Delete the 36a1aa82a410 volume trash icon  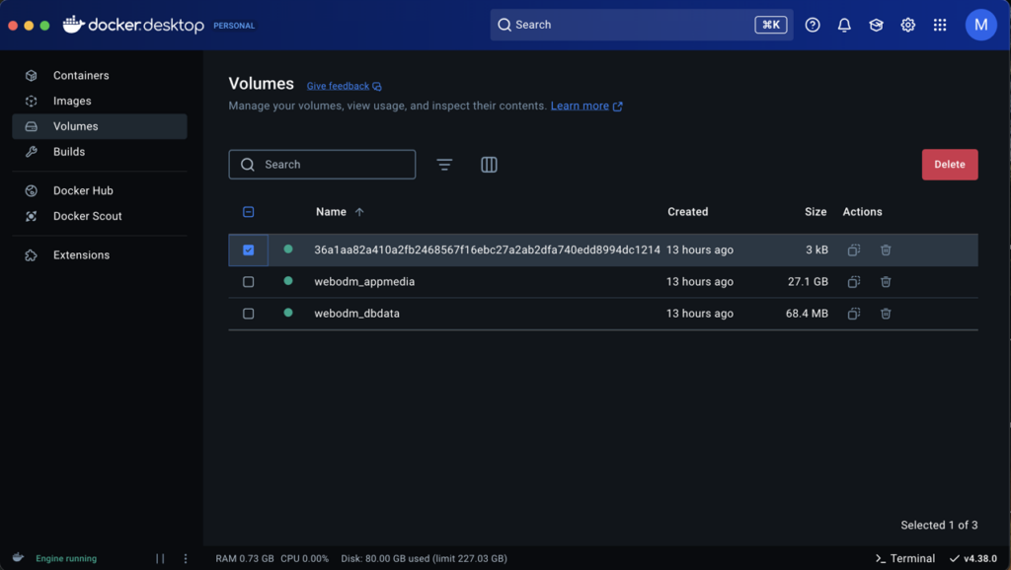click(886, 249)
